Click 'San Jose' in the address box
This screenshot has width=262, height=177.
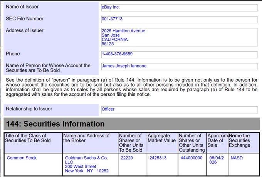(x=111, y=35)
